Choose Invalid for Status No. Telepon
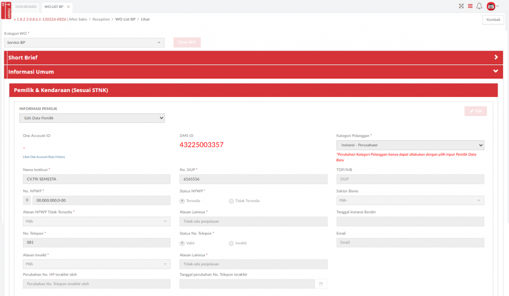 [231, 243]
